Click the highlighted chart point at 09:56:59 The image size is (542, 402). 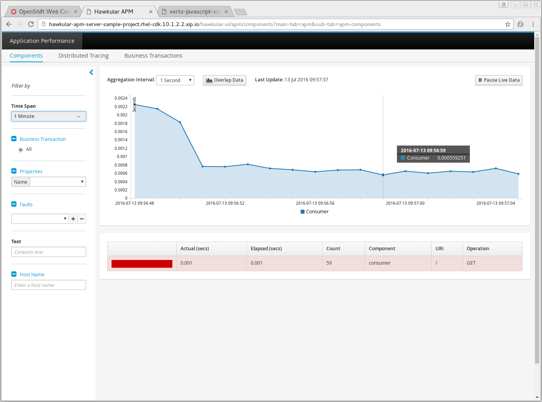click(383, 175)
